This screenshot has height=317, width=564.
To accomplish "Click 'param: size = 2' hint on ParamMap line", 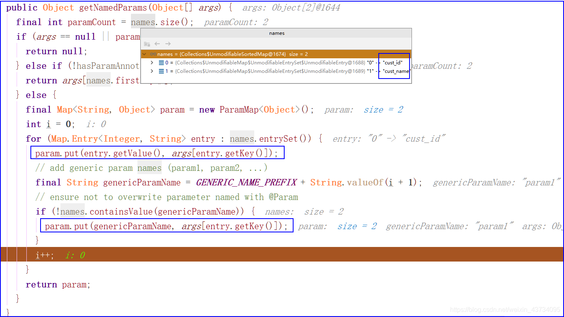I will coord(364,110).
